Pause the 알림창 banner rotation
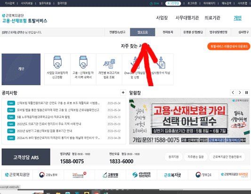The width and height of the screenshot is (251, 194). click(246, 92)
